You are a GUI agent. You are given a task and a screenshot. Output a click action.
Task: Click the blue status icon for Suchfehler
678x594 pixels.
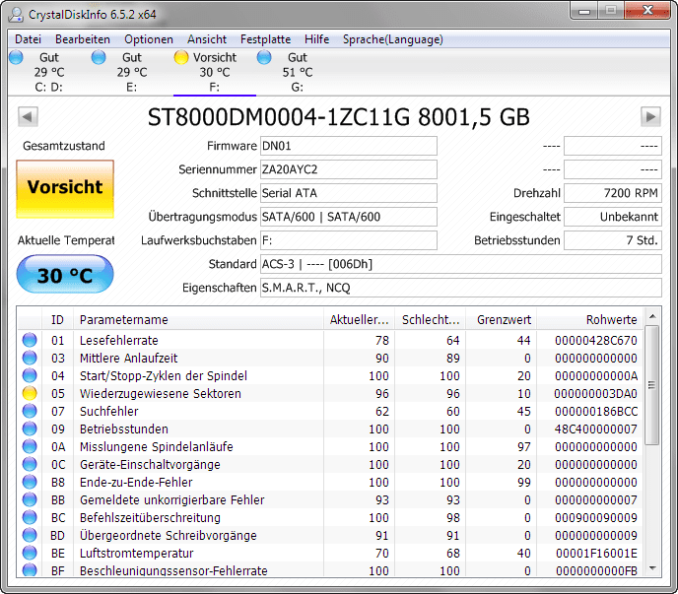point(30,411)
